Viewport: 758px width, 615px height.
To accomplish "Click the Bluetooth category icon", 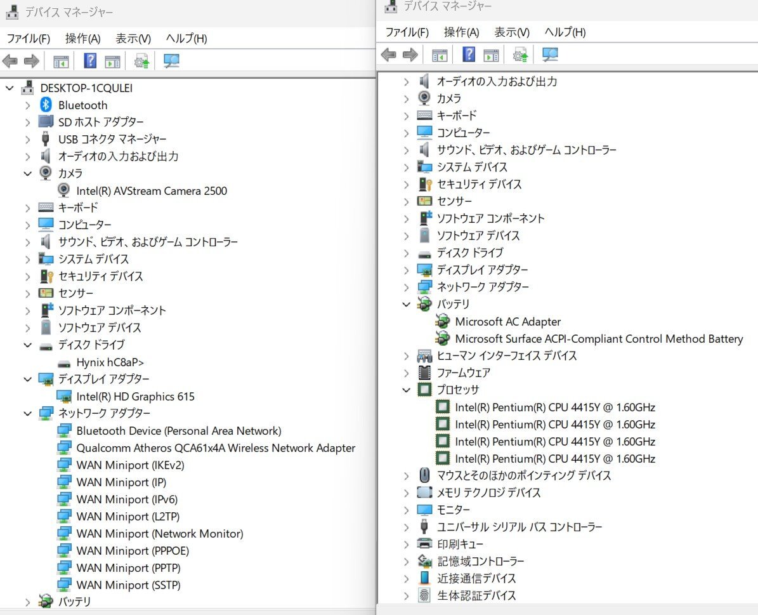I will point(46,105).
